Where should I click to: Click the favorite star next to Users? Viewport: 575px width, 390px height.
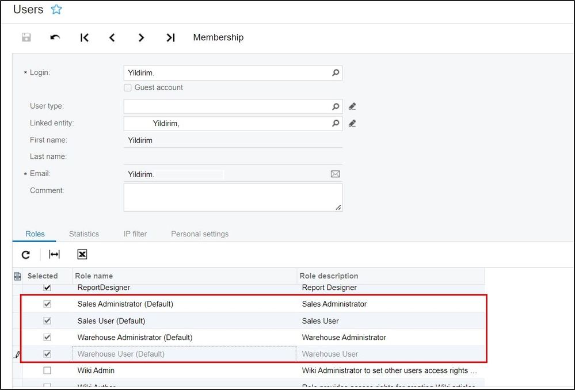point(56,10)
